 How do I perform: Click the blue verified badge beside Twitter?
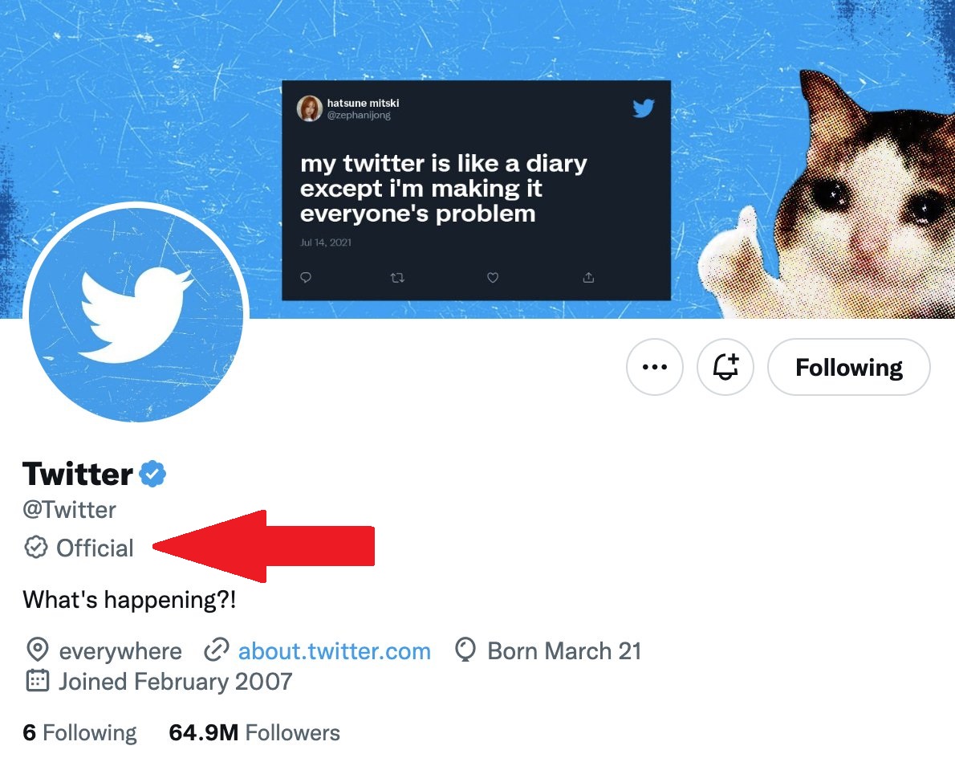pyautogui.click(x=152, y=475)
